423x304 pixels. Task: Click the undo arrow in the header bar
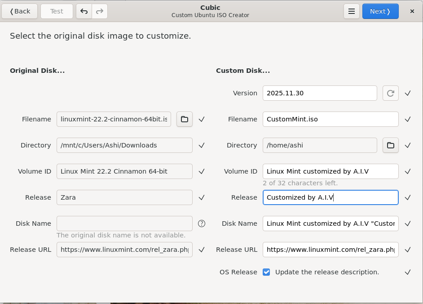[x=84, y=11]
